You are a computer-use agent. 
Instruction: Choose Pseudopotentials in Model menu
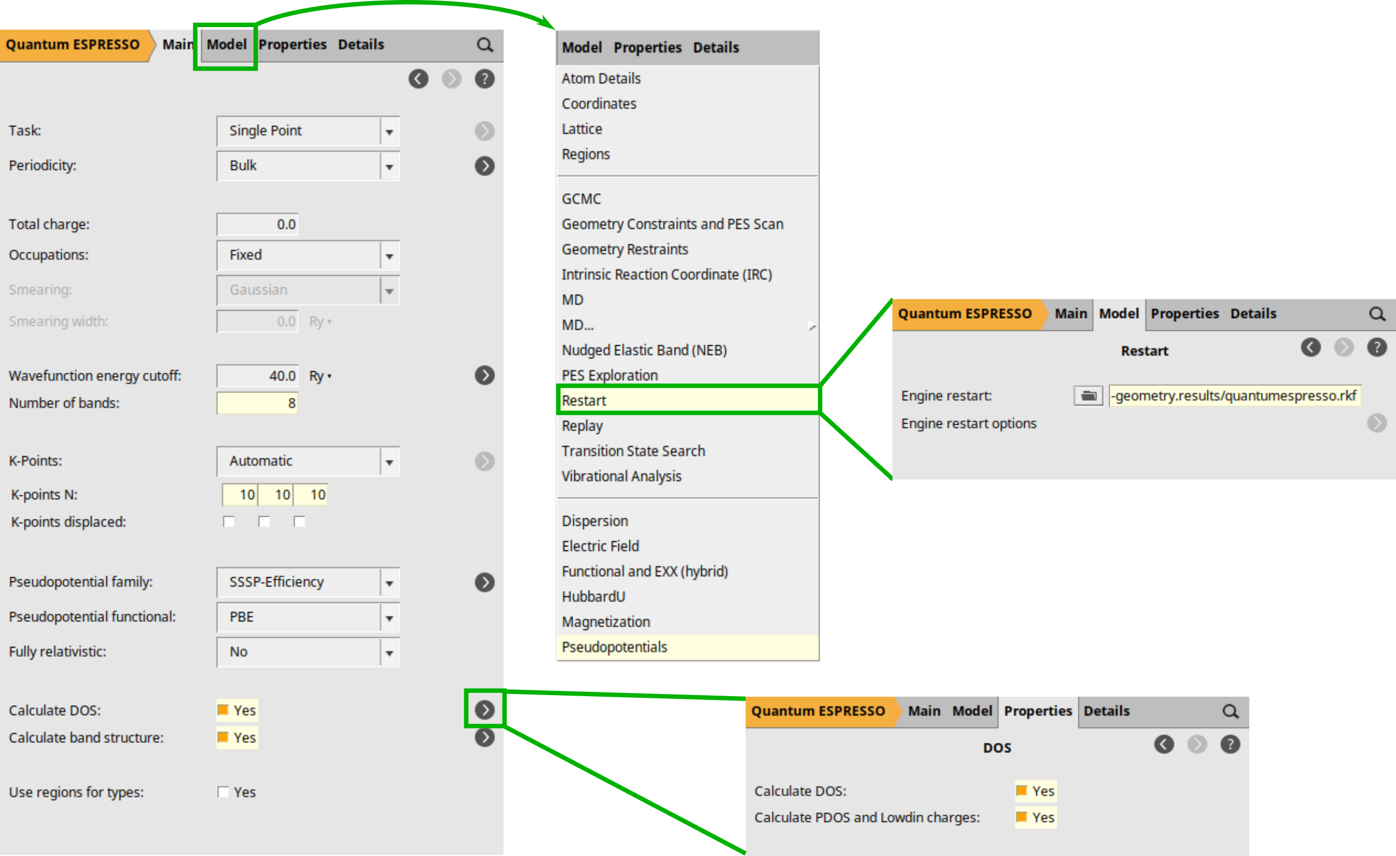(x=688, y=647)
